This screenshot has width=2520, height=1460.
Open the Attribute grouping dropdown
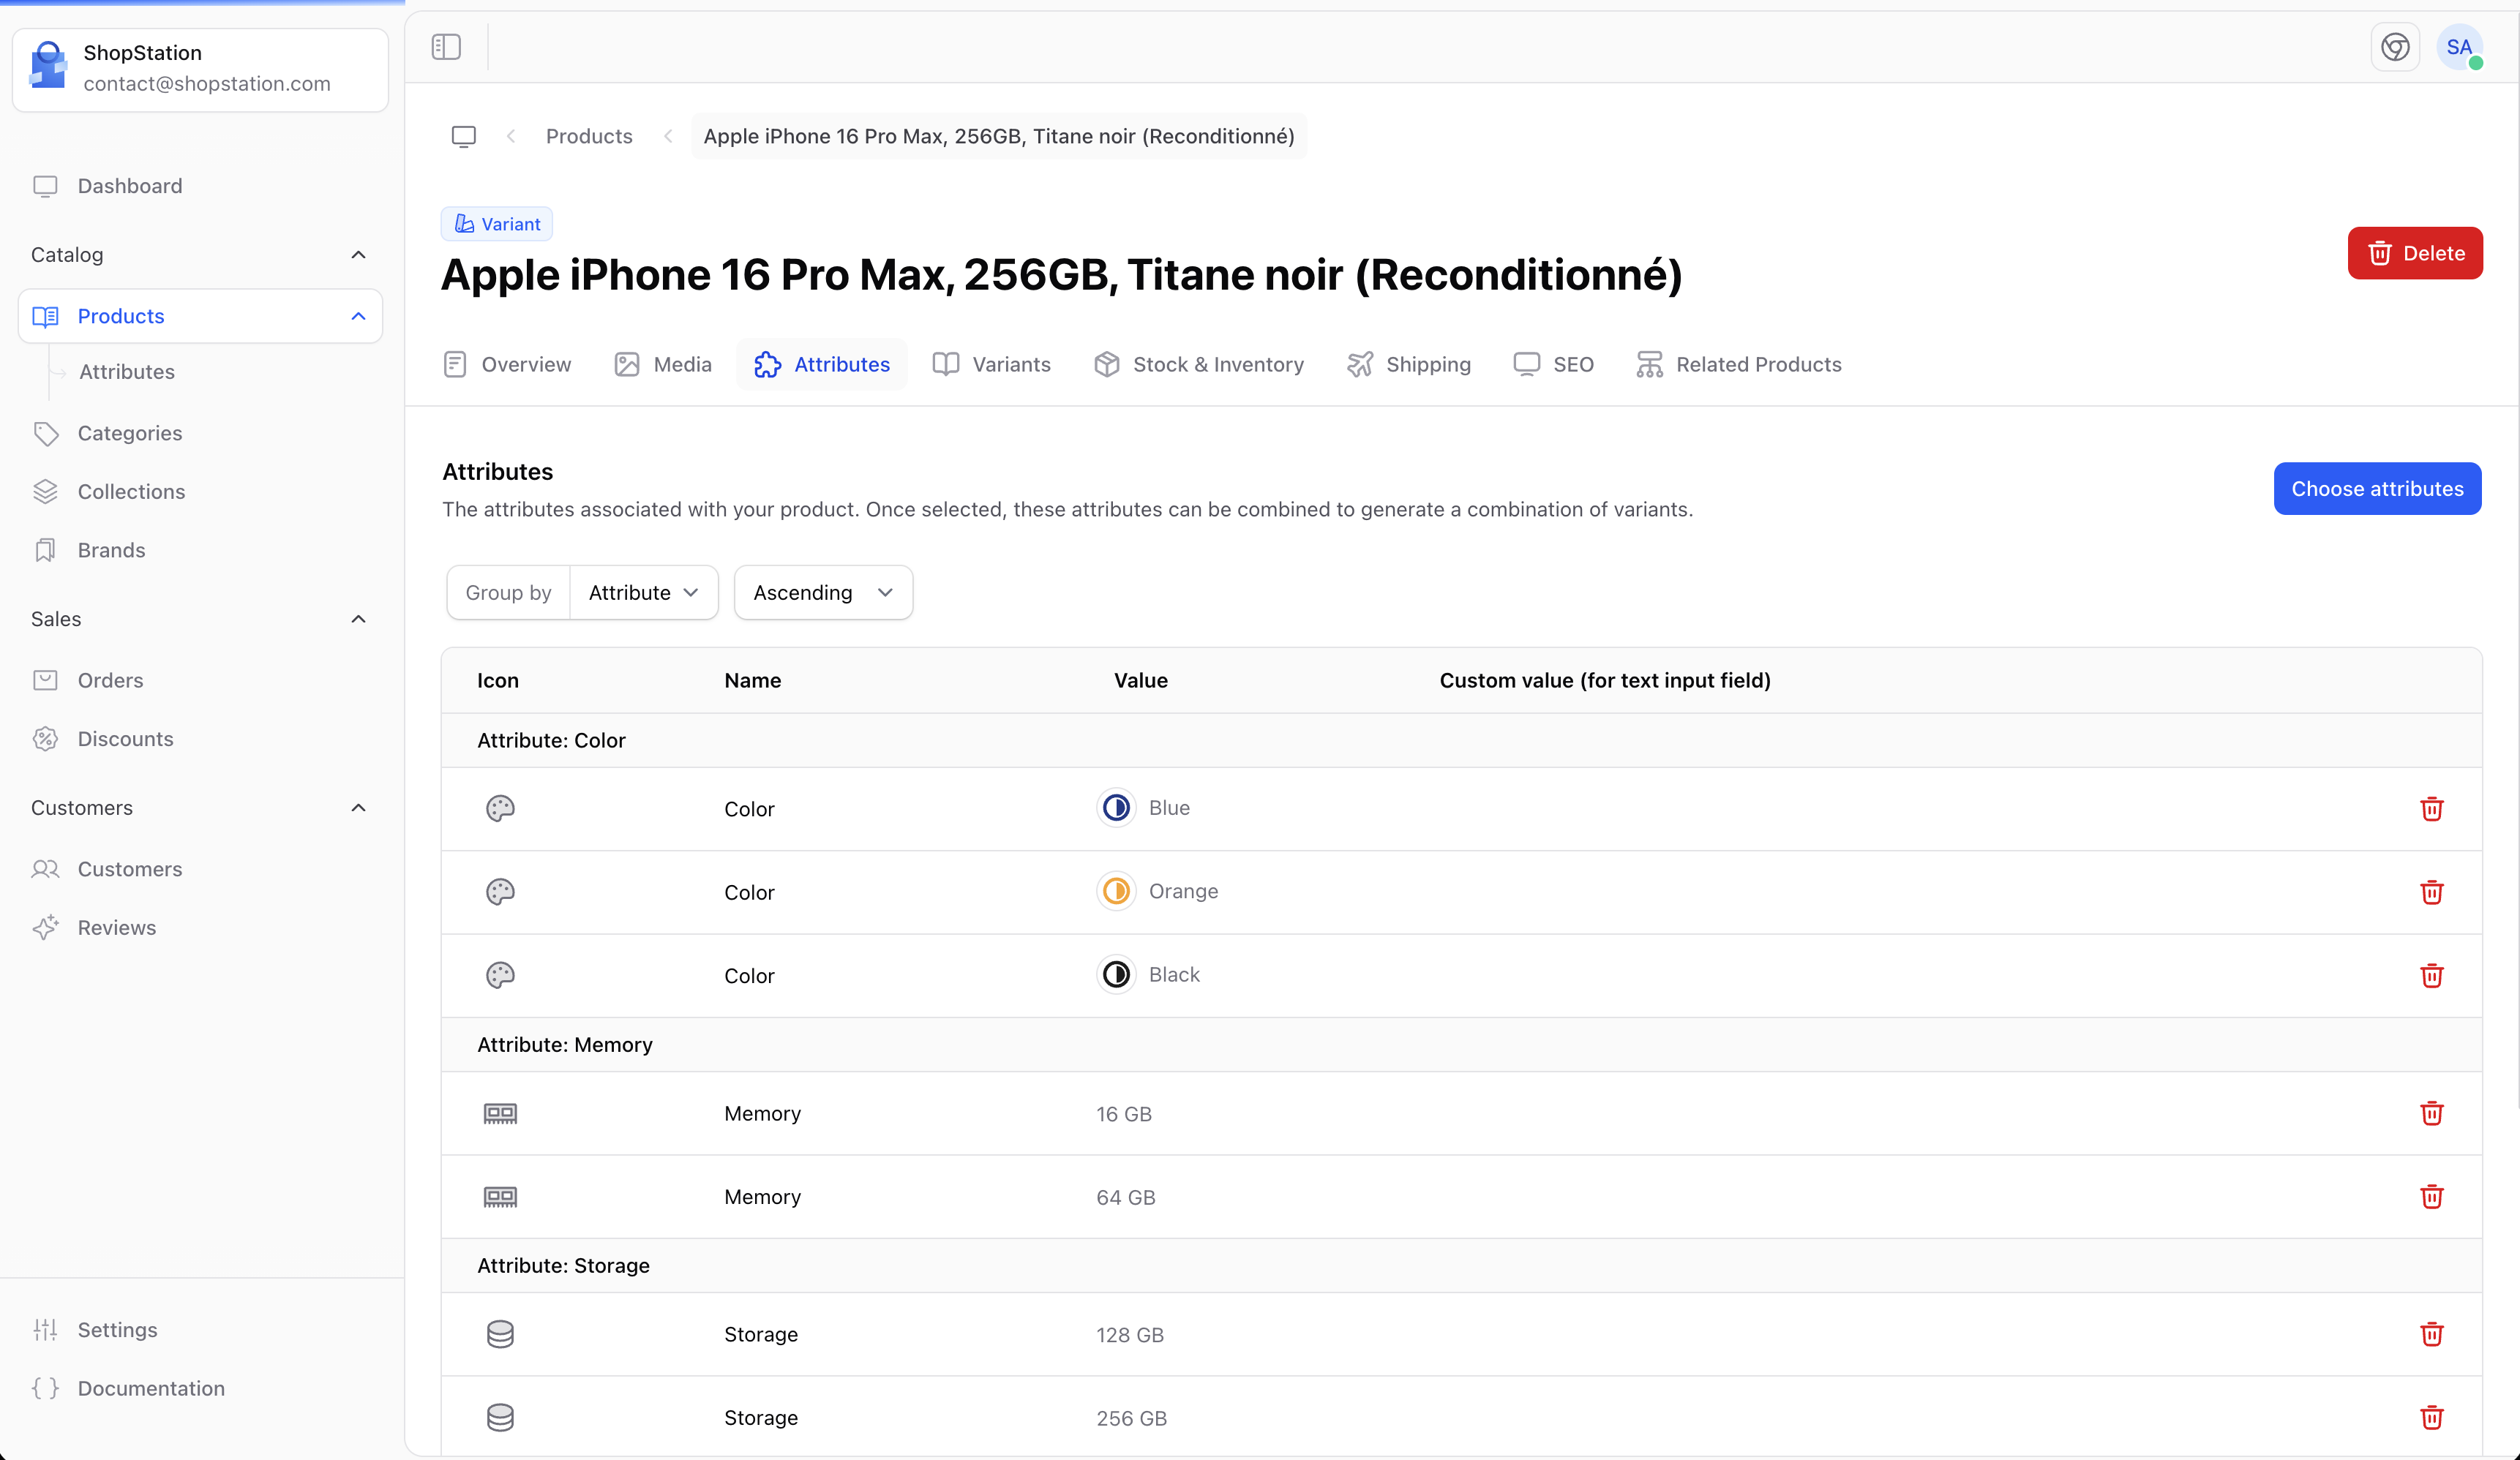[x=643, y=592]
